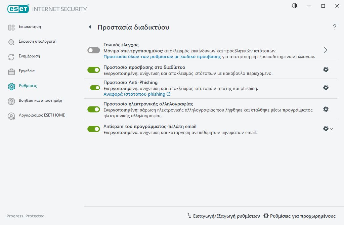Disable the Προστασία Anti-Phishing toggle
Viewport: 344px width, 225px height.
click(x=95, y=88)
